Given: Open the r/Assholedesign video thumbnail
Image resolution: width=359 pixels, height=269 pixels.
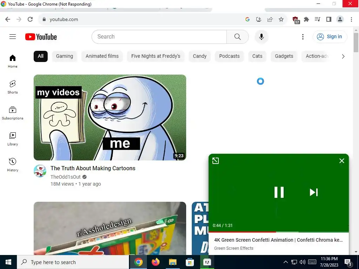Looking at the screenshot, I should pos(110,228).
